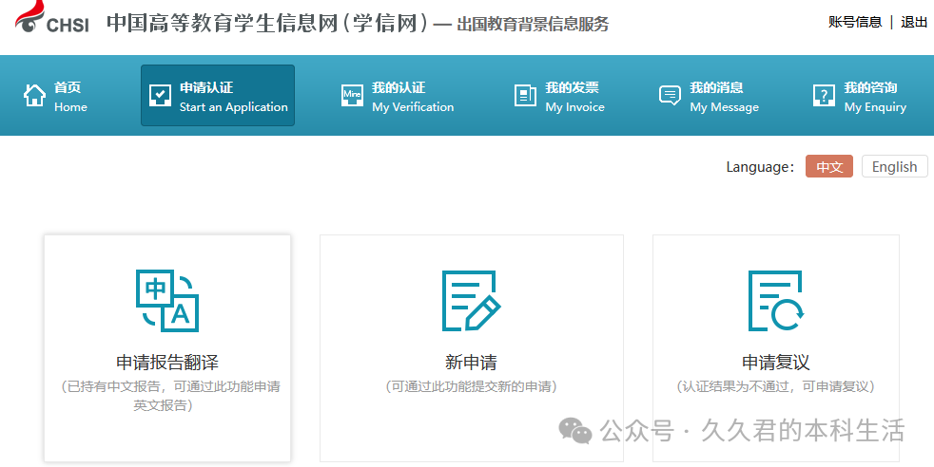Click 退出 to log out
934x467 pixels.
(914, 23)
